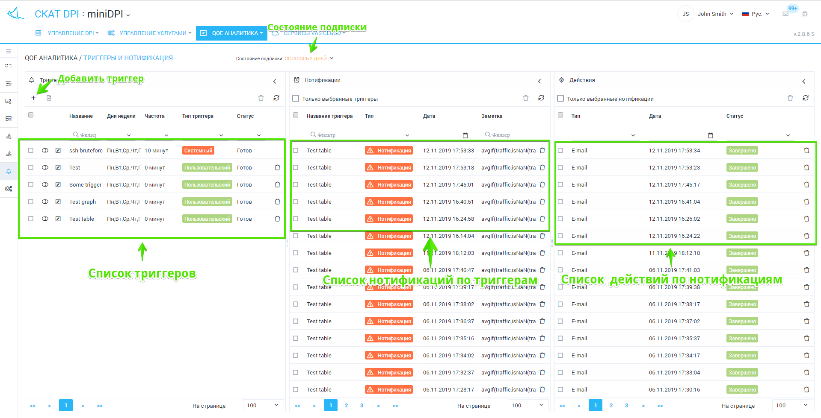Expand the subscription status dropdown
821x418 pixels.
pyautogui.click(x=332, y=58)
